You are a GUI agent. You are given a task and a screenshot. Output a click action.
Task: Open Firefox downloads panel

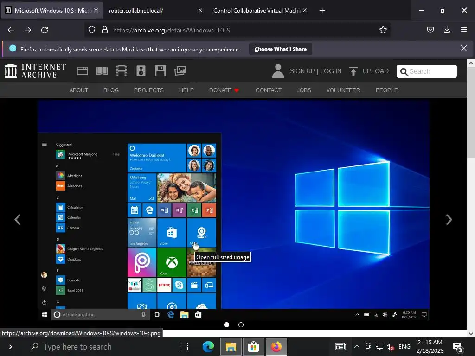(x=447, y=30)
